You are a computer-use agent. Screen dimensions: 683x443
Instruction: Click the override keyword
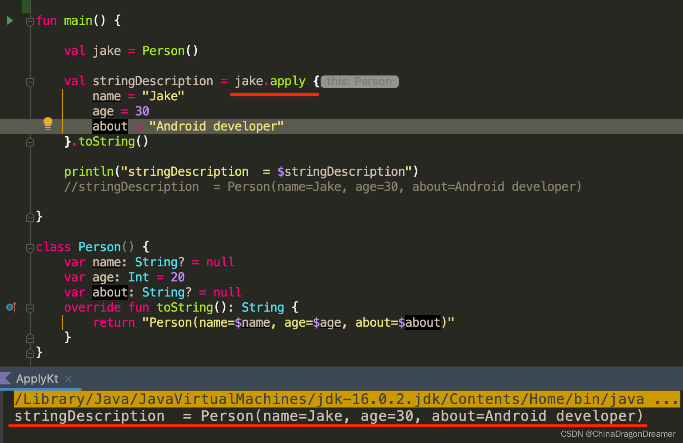point(92,307)
